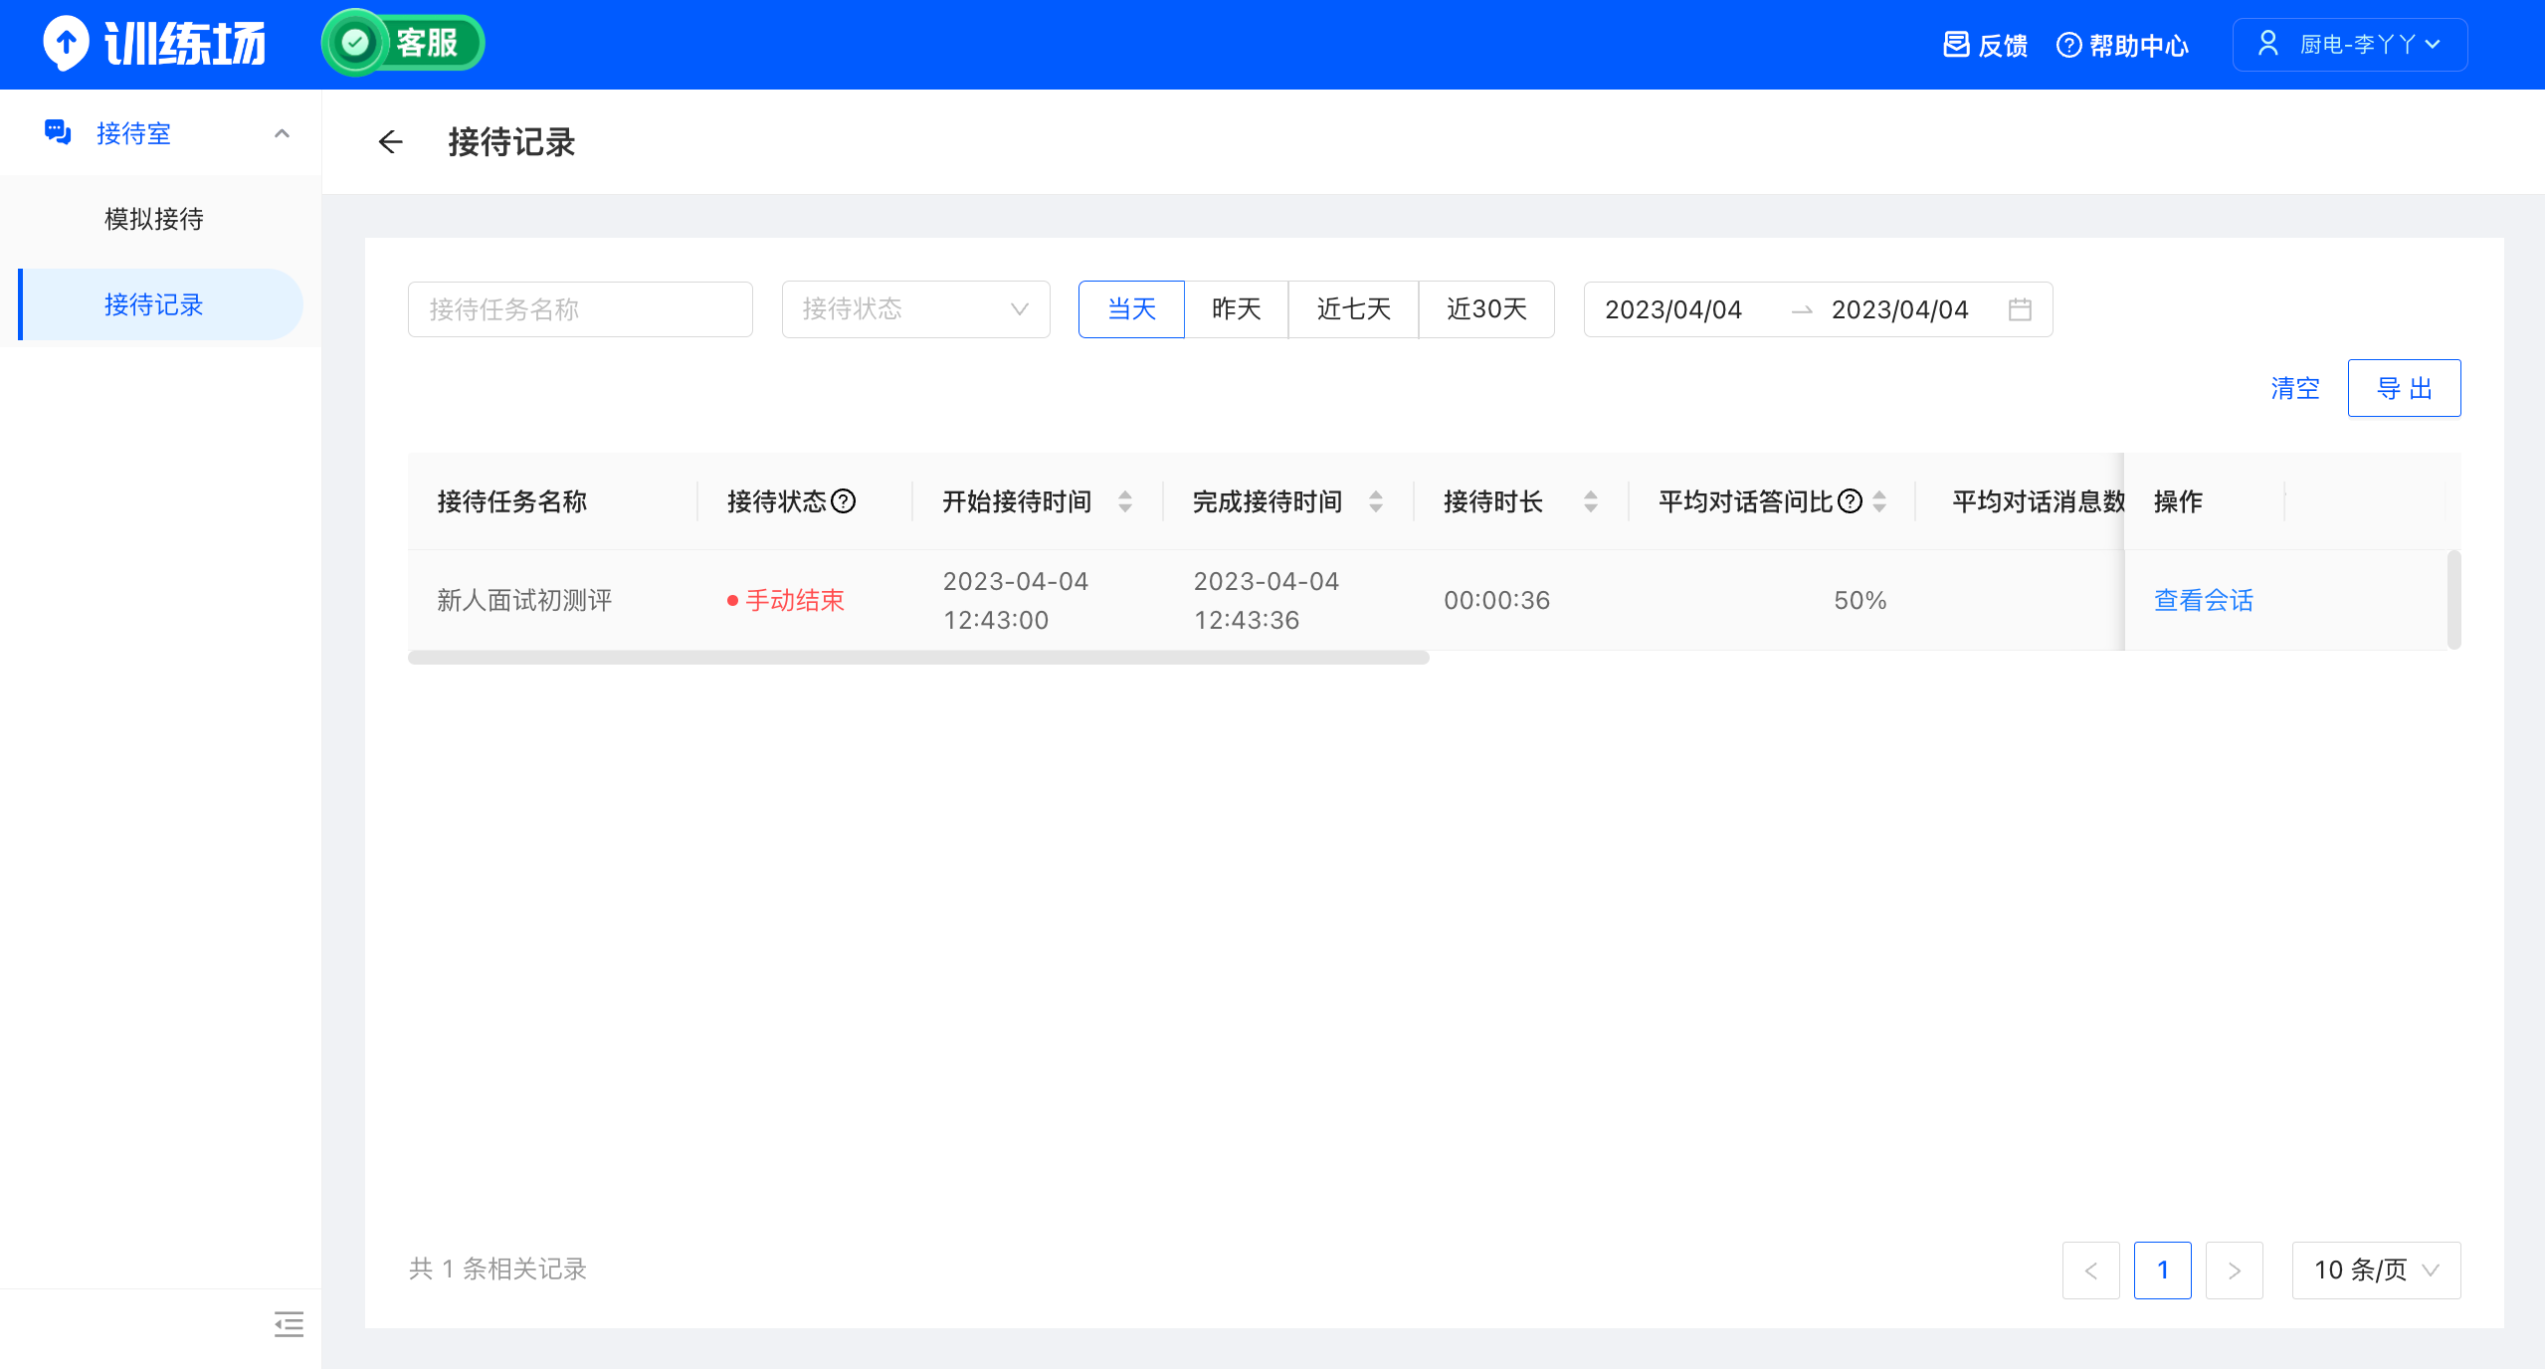
Task: Open the 10 条/页 page size dropdown
Action: point(2376,1271)
